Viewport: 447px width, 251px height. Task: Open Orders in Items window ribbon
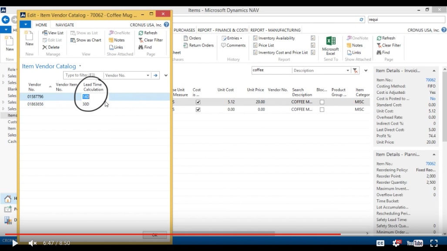[x=192, y=38]
